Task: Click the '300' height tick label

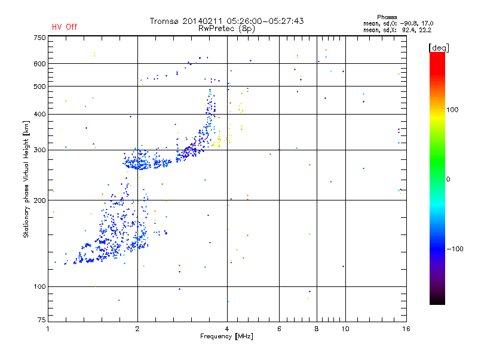Action: pos(39,150)
